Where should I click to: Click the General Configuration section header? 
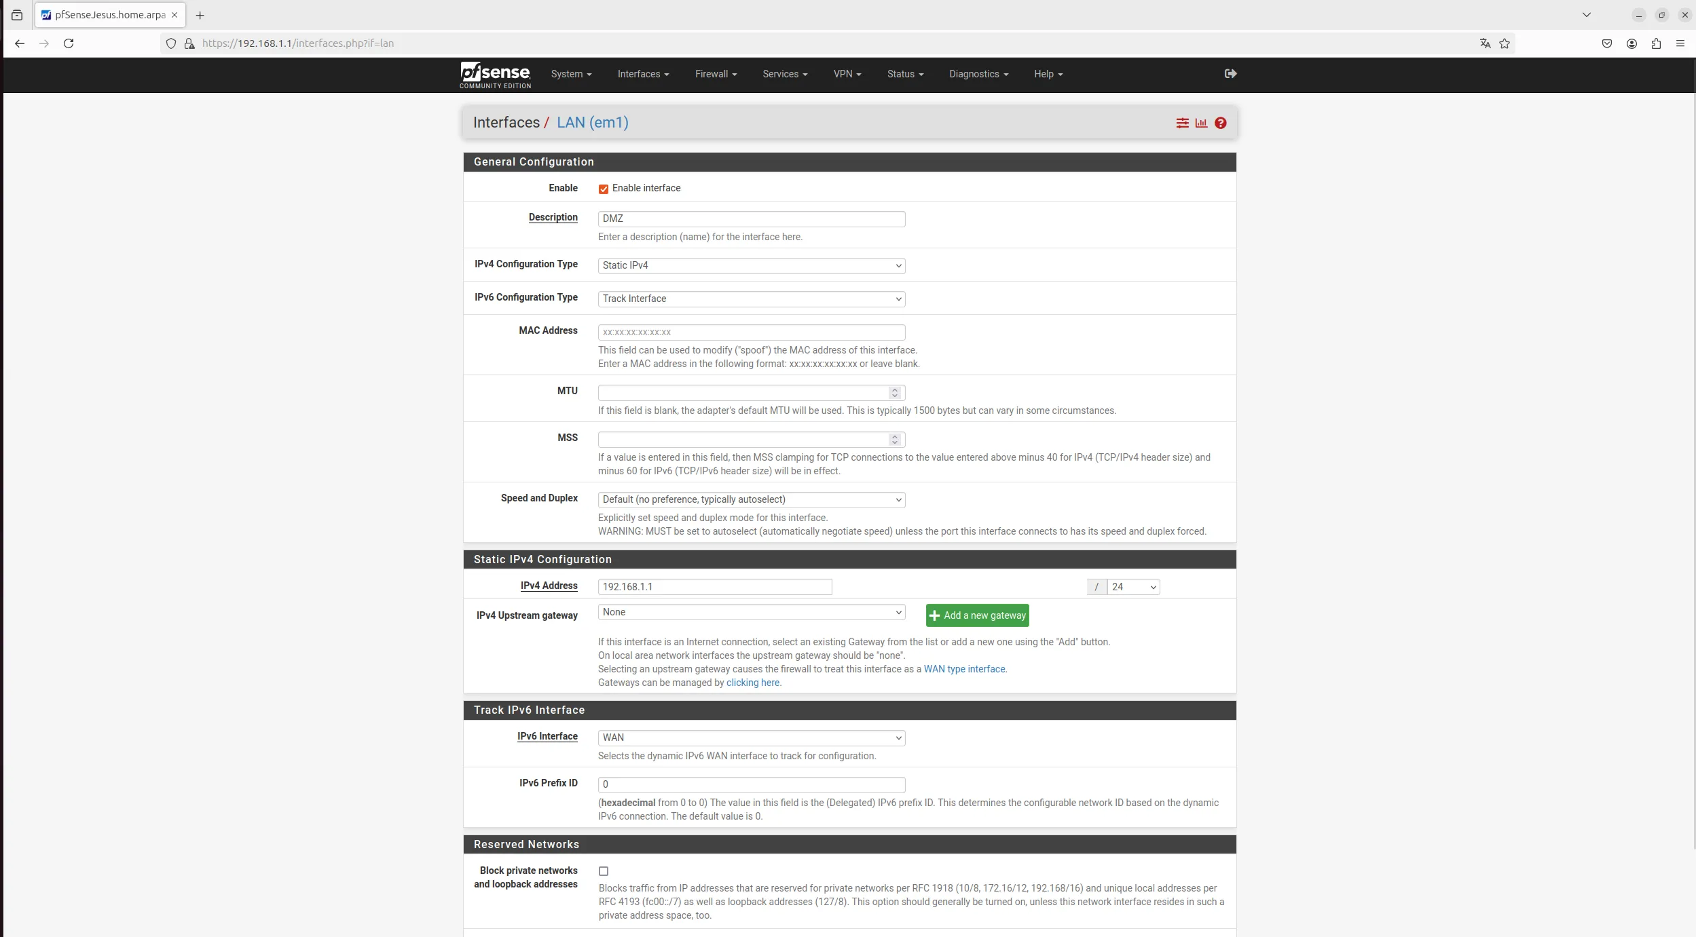click(849, 162)
